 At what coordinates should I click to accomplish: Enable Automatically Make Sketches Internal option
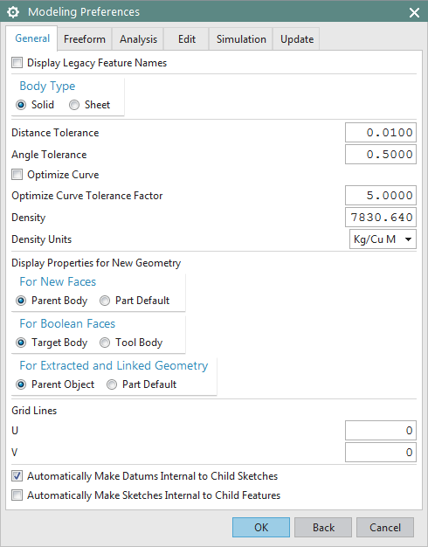pos(17,495)
